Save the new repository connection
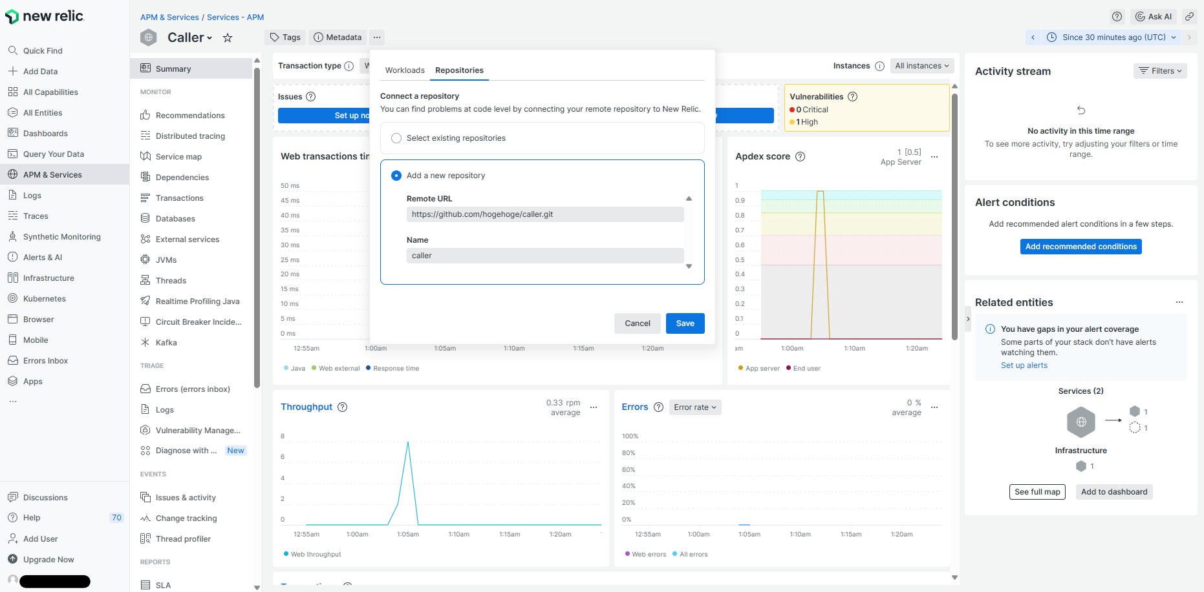Viewport: 1204px width, 592px height. coord(685,323)
